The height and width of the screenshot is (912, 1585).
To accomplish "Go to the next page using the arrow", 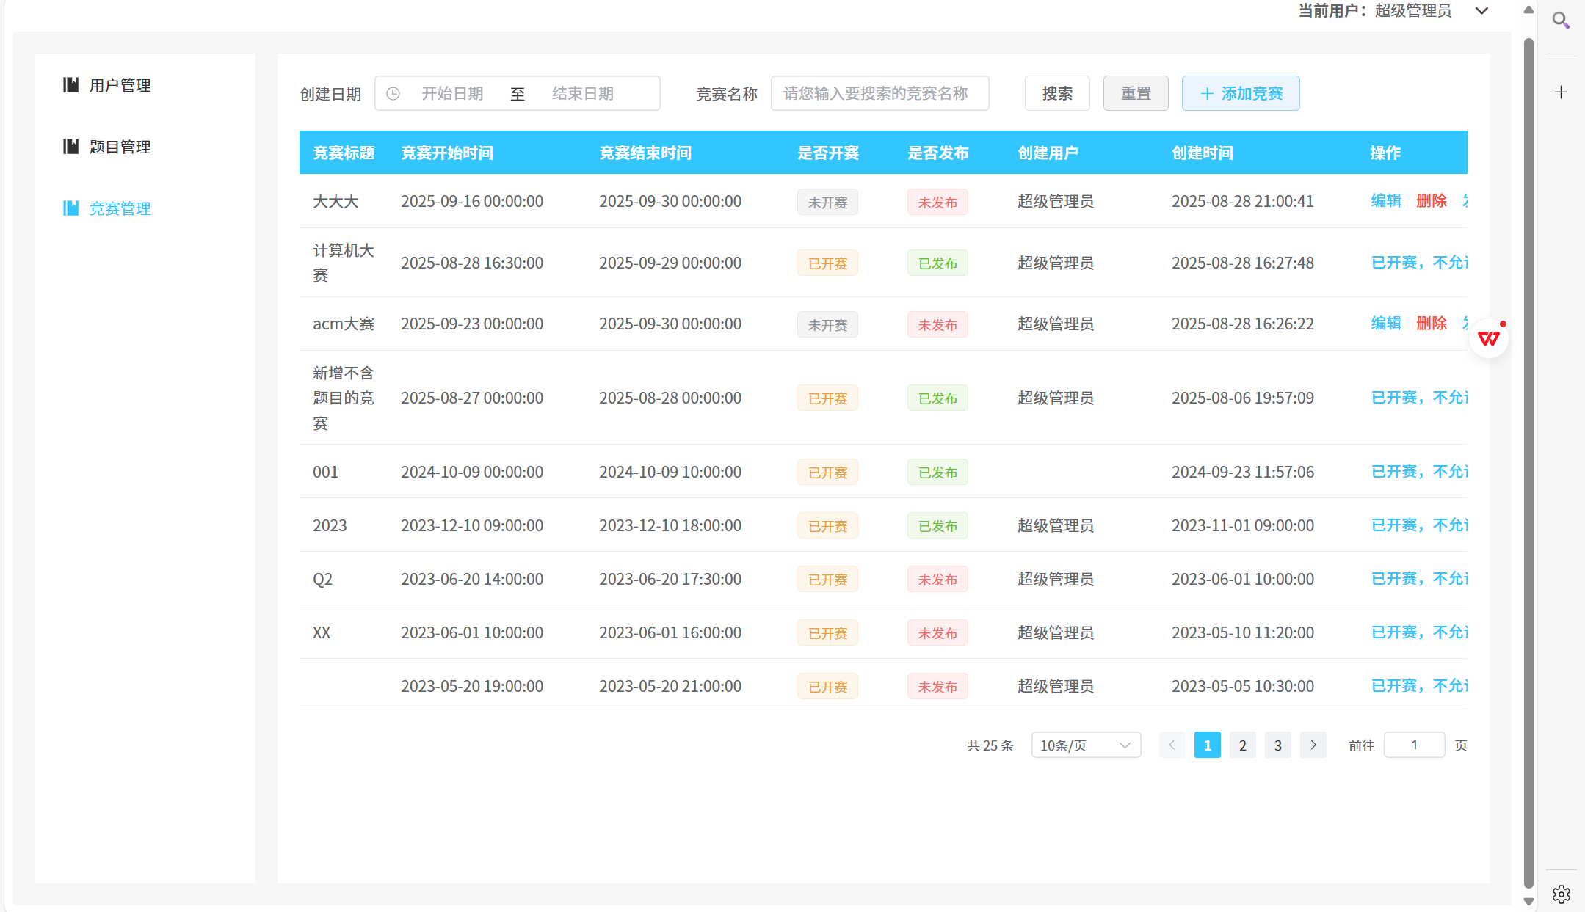I will click(x=1313, y=745).
